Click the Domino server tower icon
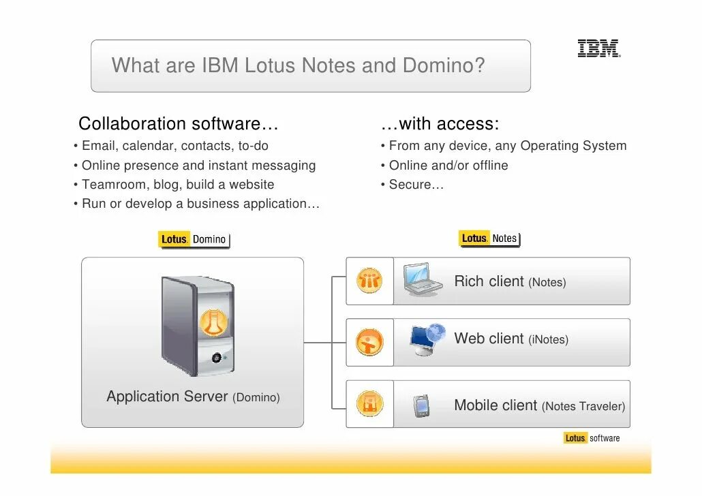 (198, 326)
